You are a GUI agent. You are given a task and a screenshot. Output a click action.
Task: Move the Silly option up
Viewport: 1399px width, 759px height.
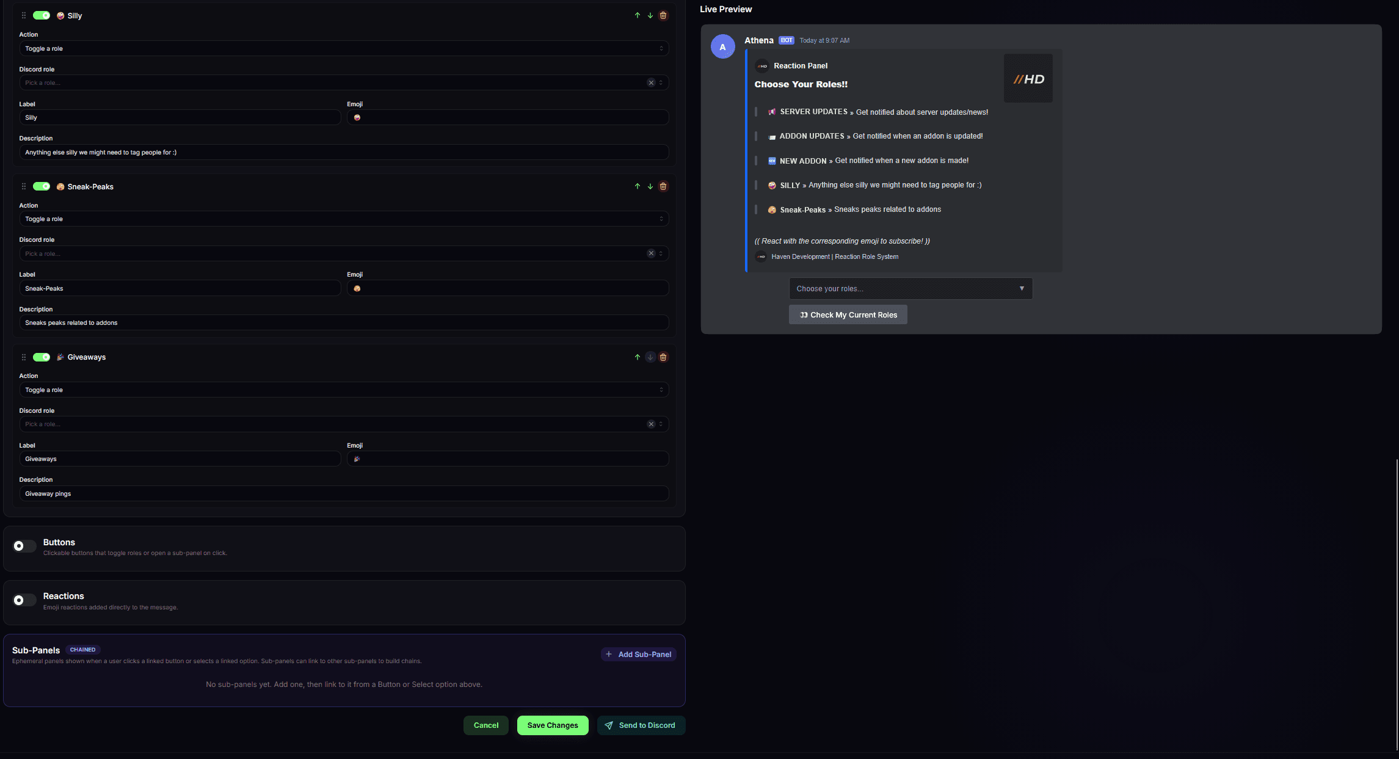pos(637,15)
